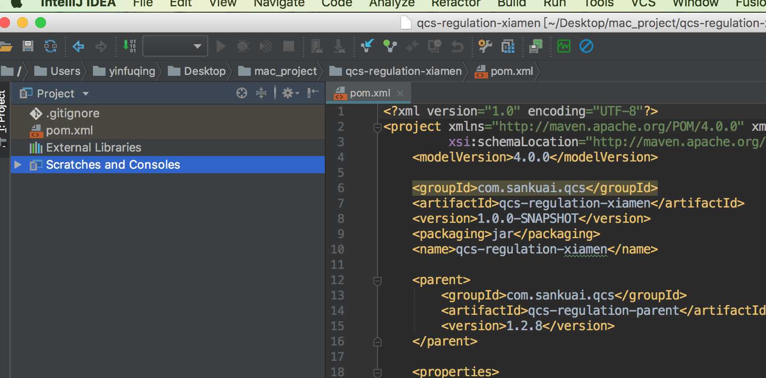Click line number 6 in the gutter
The width and height of the screenshot is (766, 378).
pyautogui.click(x=341, y=188)
